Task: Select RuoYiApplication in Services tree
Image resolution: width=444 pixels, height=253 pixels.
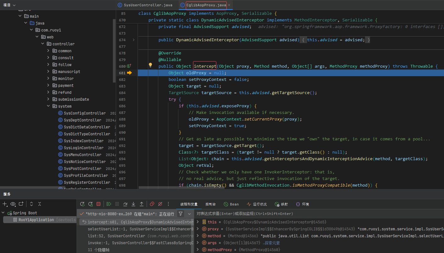Action: pos(40,220)
